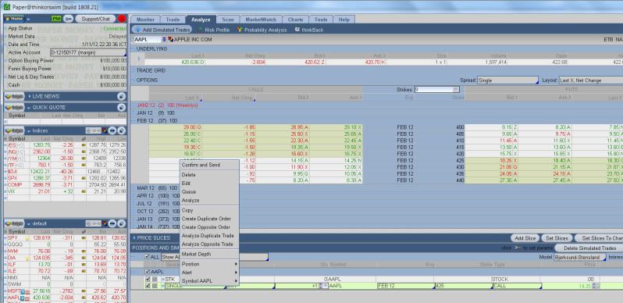Click the minus icon on Indices gadget
The width and height of the screenshot is (623, 303).
[112, 131]
